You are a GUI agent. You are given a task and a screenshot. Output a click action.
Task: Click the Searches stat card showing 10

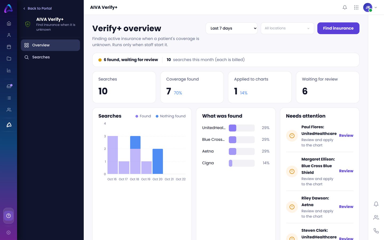[124, 87]
